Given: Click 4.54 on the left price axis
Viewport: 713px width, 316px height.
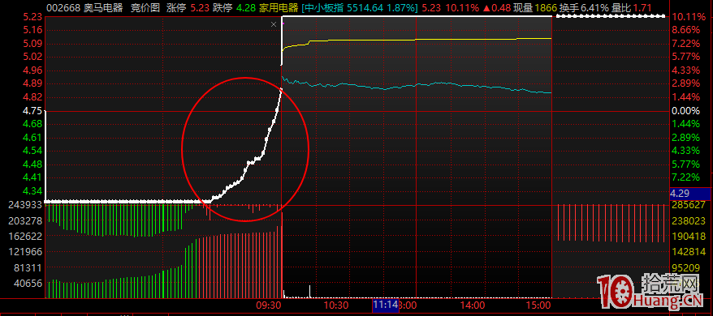Looking at the screenshot, I should [32, 150].
